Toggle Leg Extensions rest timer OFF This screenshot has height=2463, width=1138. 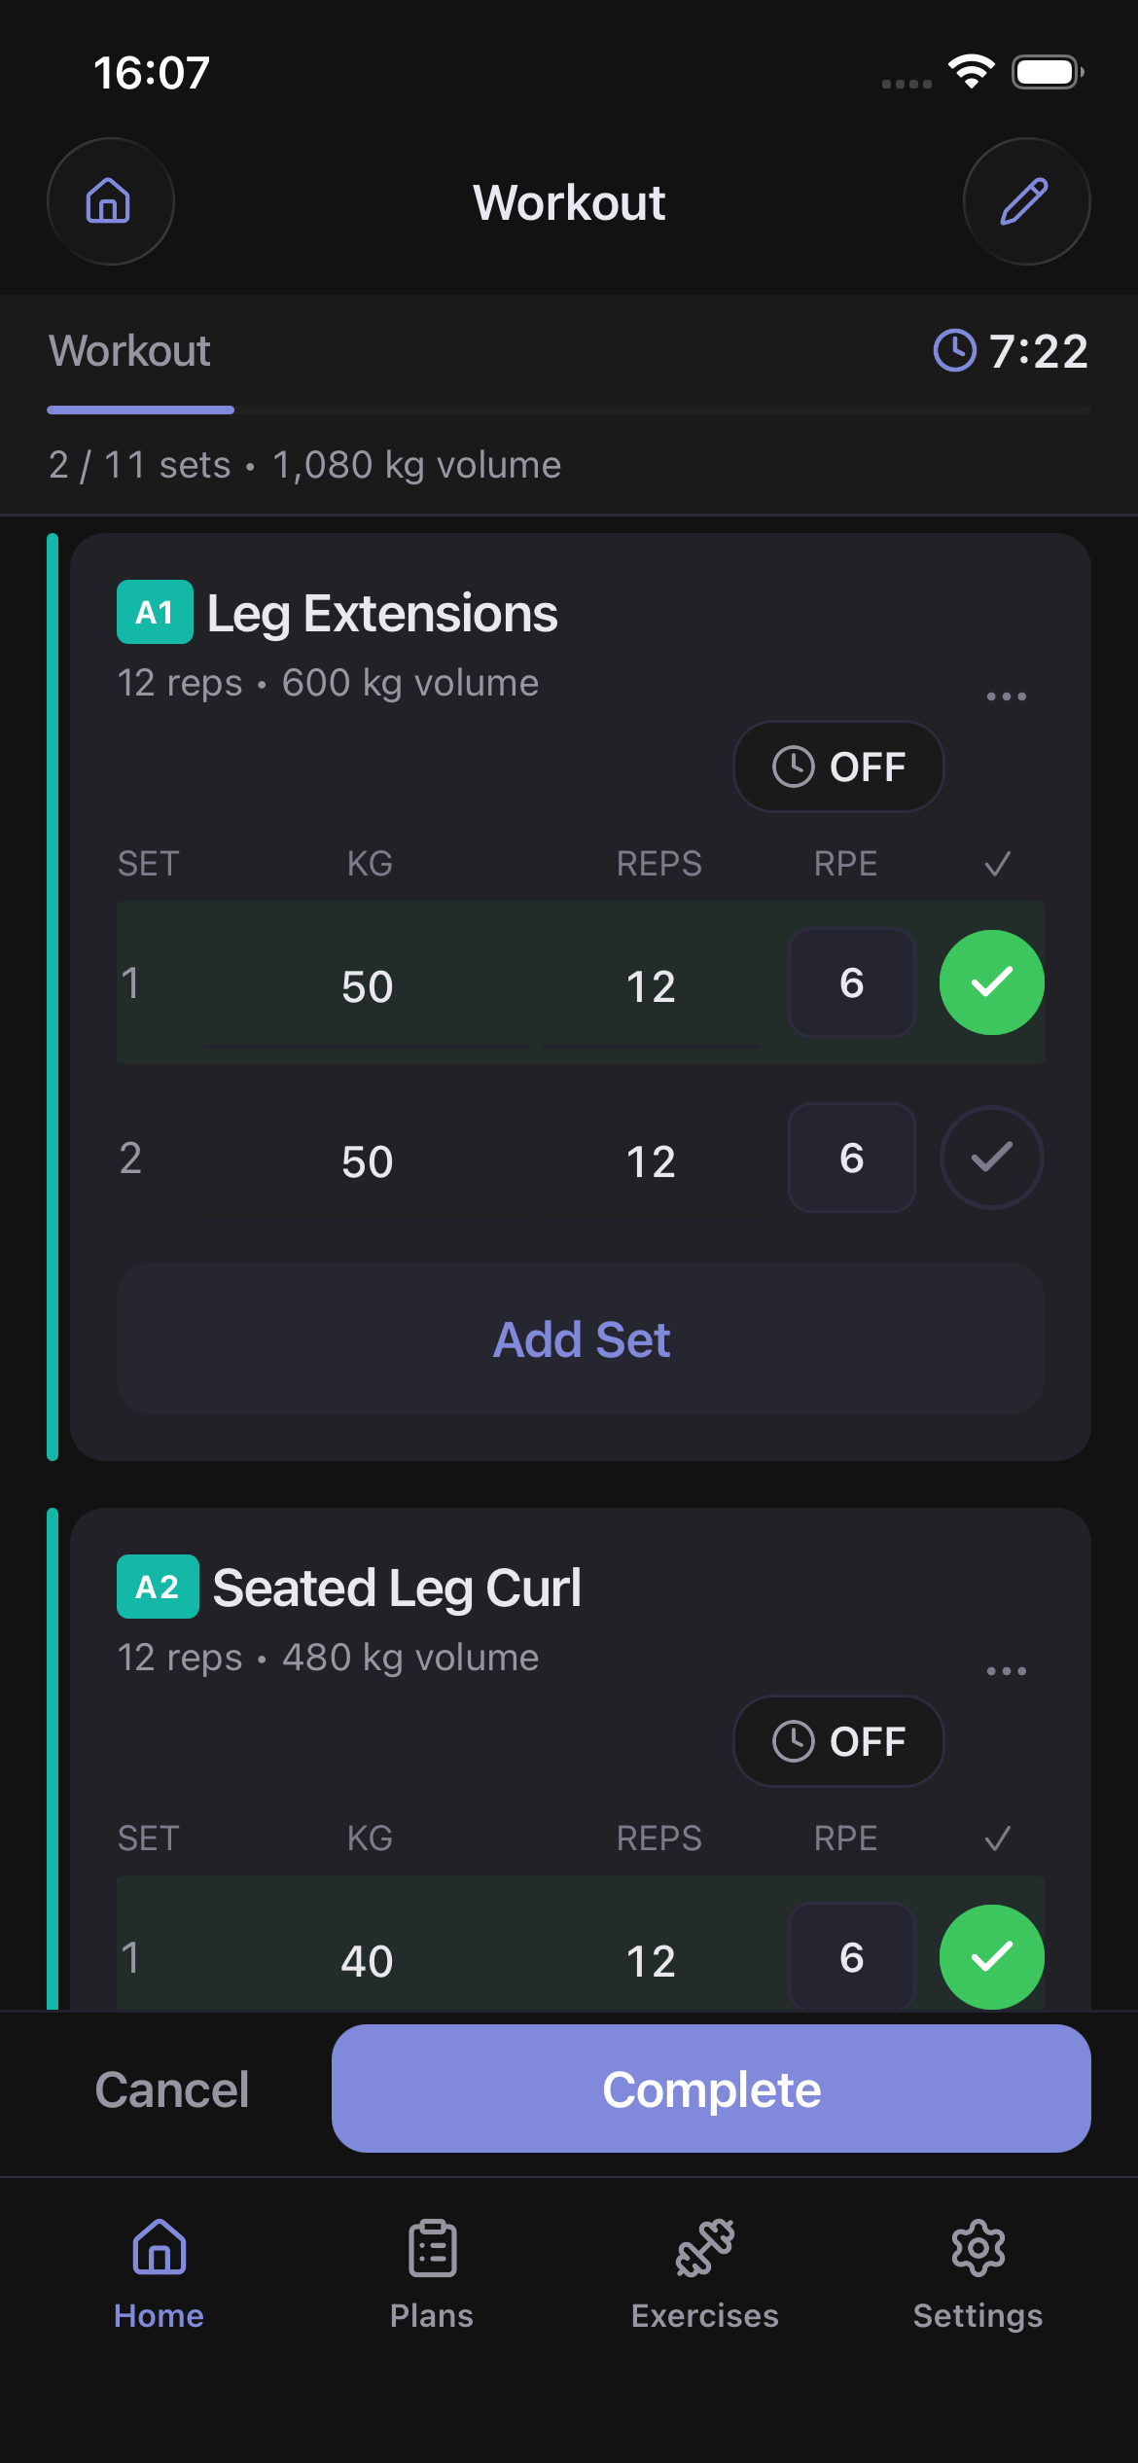tap(837, 767)
